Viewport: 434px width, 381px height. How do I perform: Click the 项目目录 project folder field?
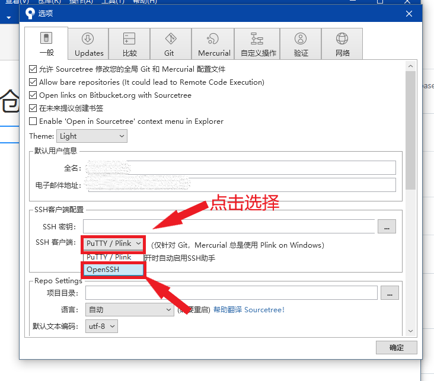point(231,293)
